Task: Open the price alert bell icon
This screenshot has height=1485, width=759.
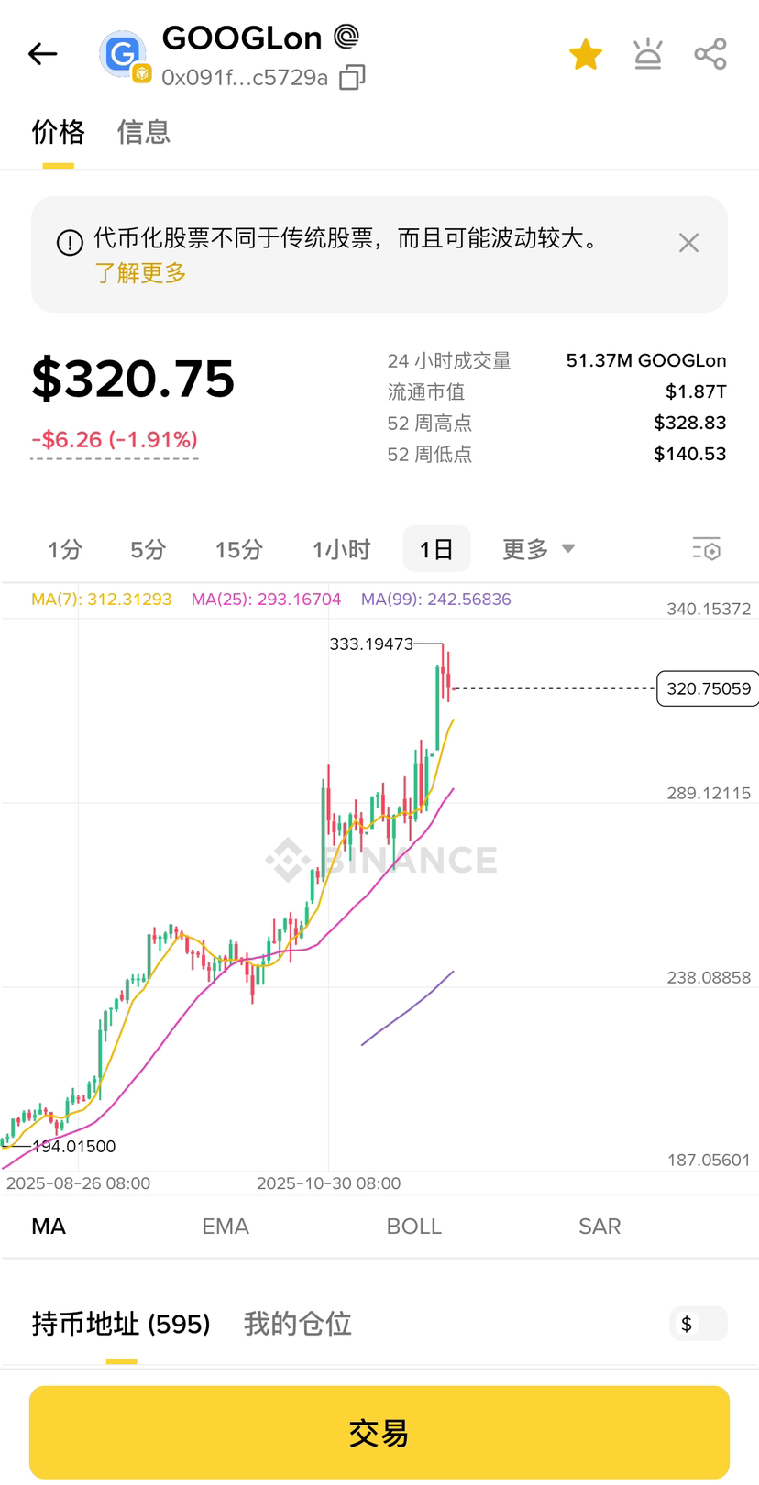Action: [648, 55]
